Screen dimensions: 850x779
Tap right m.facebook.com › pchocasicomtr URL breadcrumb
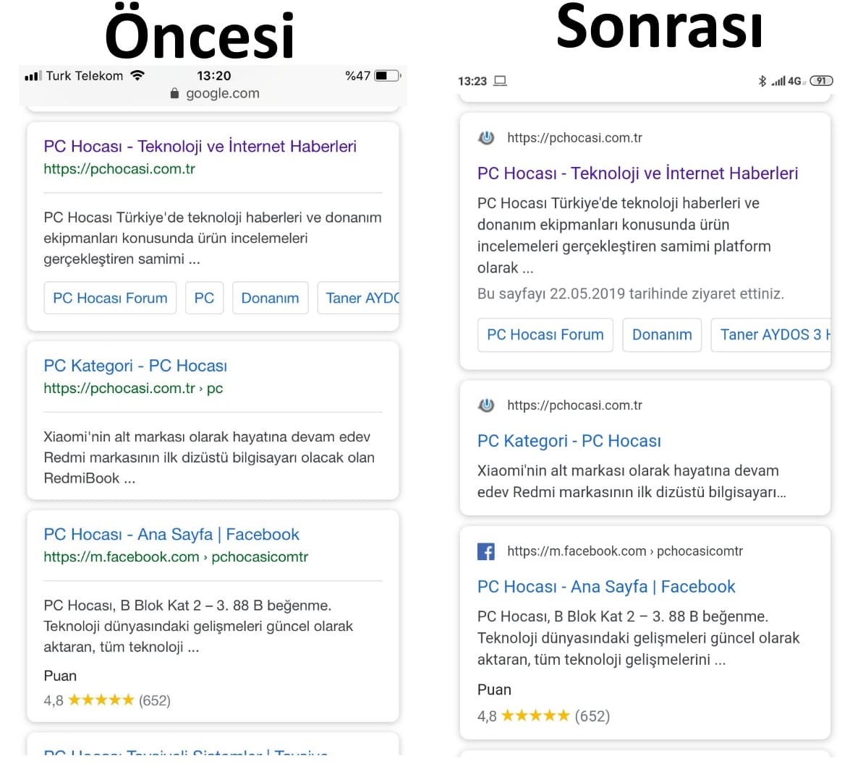pos(625,551)
